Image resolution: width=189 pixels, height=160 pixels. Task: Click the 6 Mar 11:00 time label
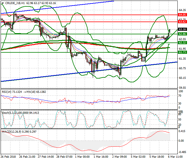pos(175,157)
